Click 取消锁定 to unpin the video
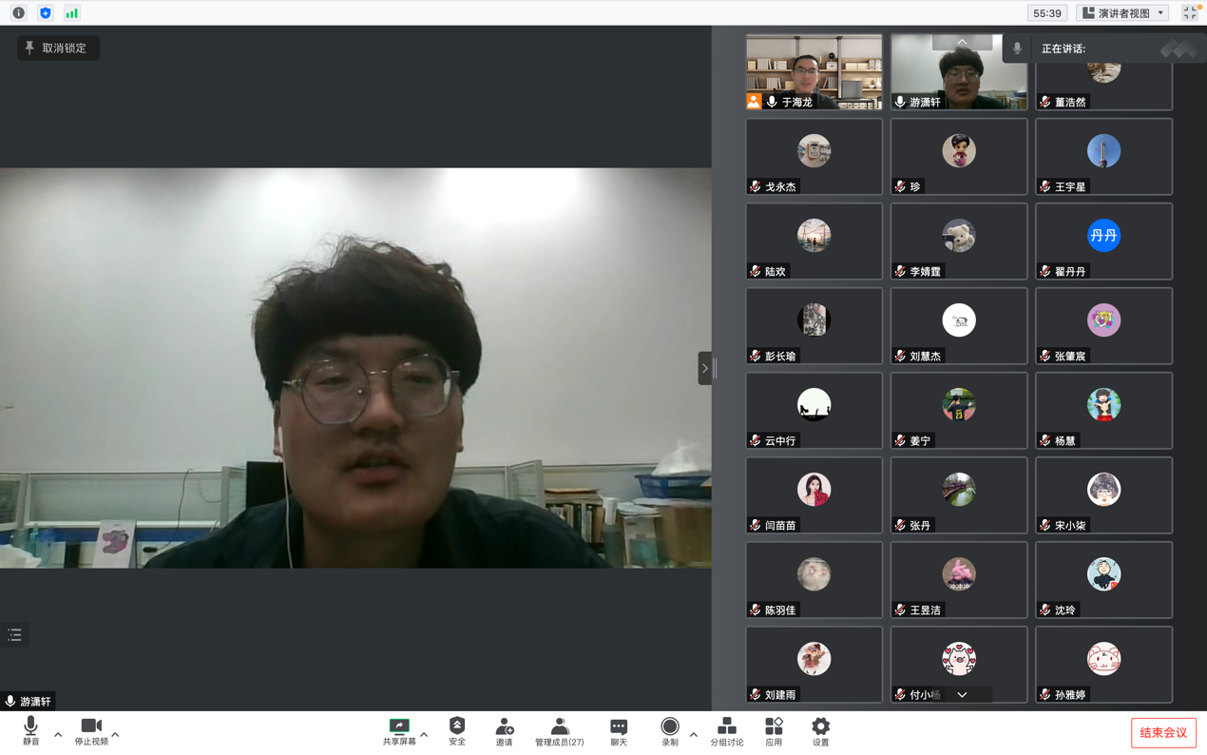 pos(58,48)
